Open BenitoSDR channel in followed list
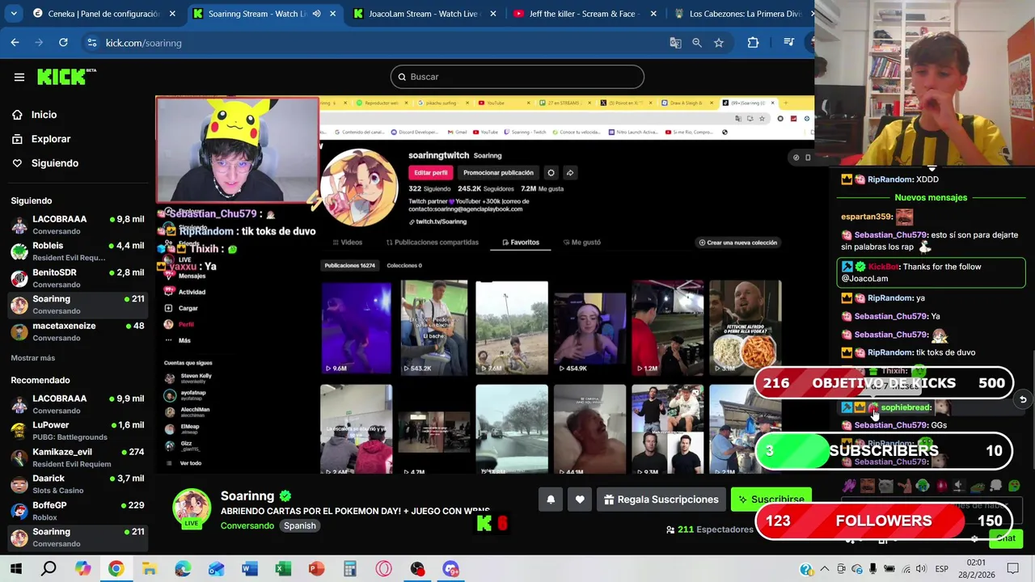 point(77,278)
